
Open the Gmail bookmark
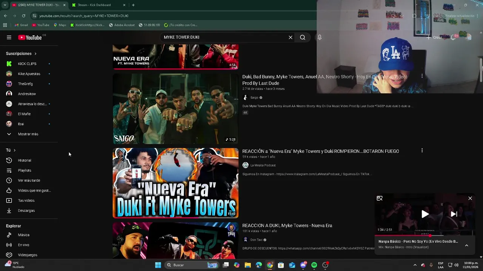coord(21,25)
